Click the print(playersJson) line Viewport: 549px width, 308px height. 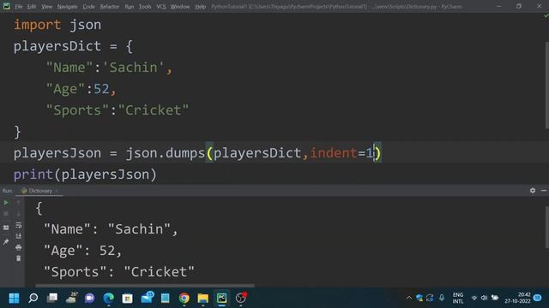pos(85,175)
